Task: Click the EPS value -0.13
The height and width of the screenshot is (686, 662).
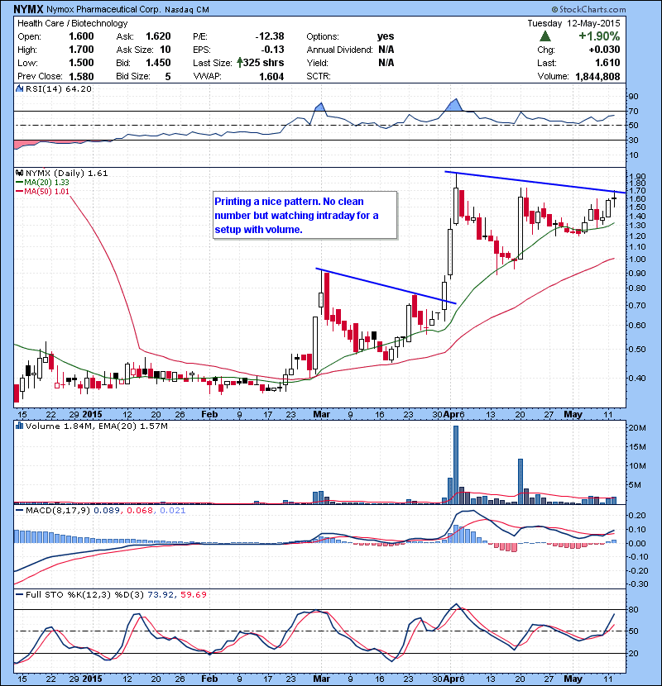Action: [272, 50]
